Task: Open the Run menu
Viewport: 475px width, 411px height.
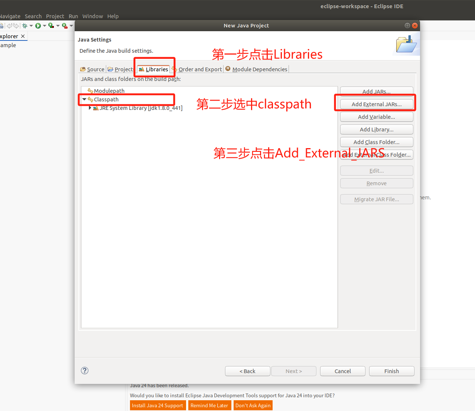Action: pyautogui.click(x=73, y=16)
